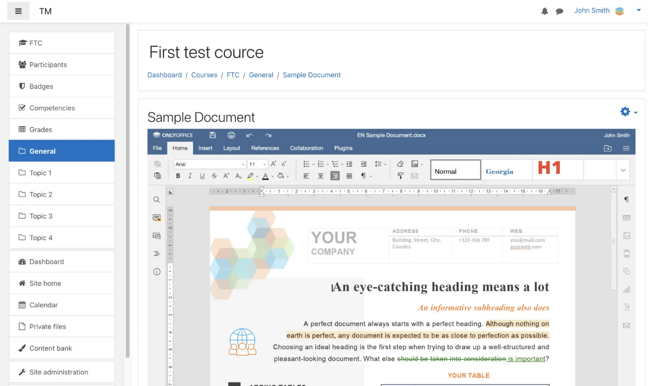
Task: Open paragraph settings in right sidebar
Action: pos(627,200)
